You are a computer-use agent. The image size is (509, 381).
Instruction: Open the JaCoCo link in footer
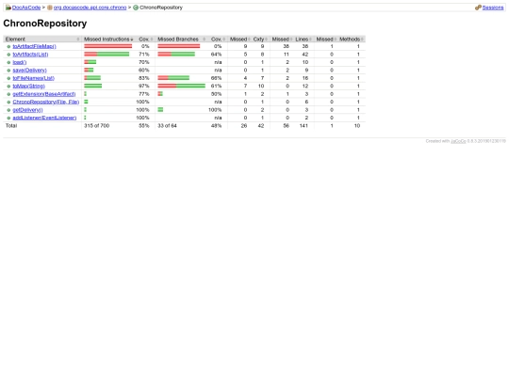pyautogui.click(x=458, y=141)
